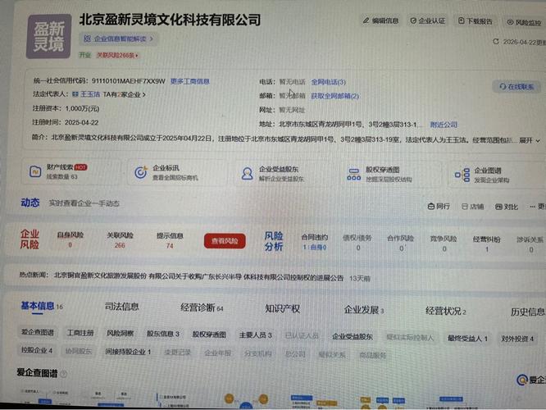Screen dimensions: 546x410
Task: Open 合同违约 risk analysis item
Action: coord(315,242)
